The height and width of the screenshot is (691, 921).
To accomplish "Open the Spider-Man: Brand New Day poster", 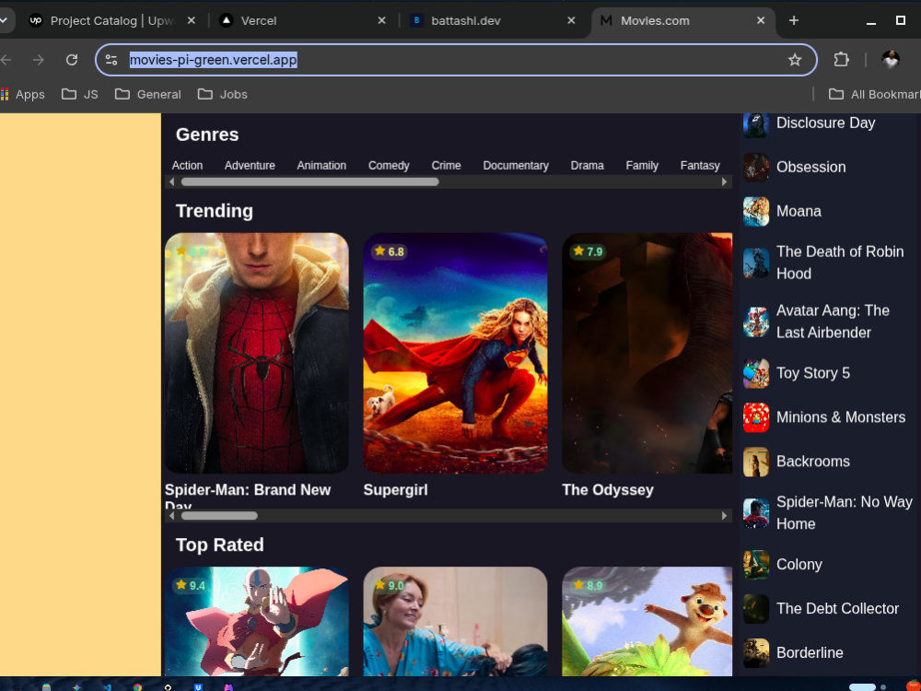I will point(257,353).
